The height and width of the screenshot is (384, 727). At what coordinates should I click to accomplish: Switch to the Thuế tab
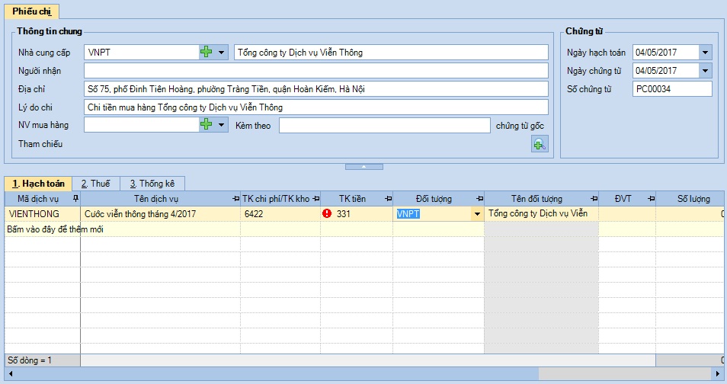(x=96, y=184)
